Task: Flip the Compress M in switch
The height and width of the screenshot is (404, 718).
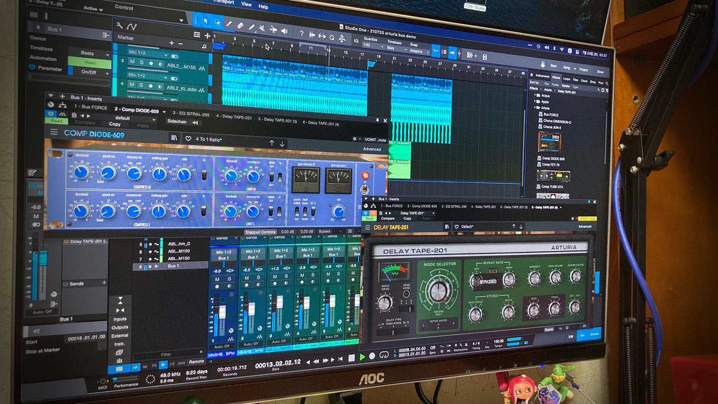Action: click(x=203, y=175)
